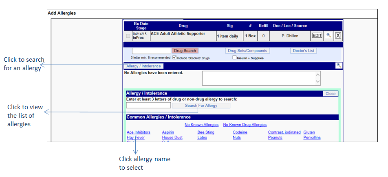Select the No Known Allergies link
This screenshot has height=177, width=388.
click(x=201, y=125)
